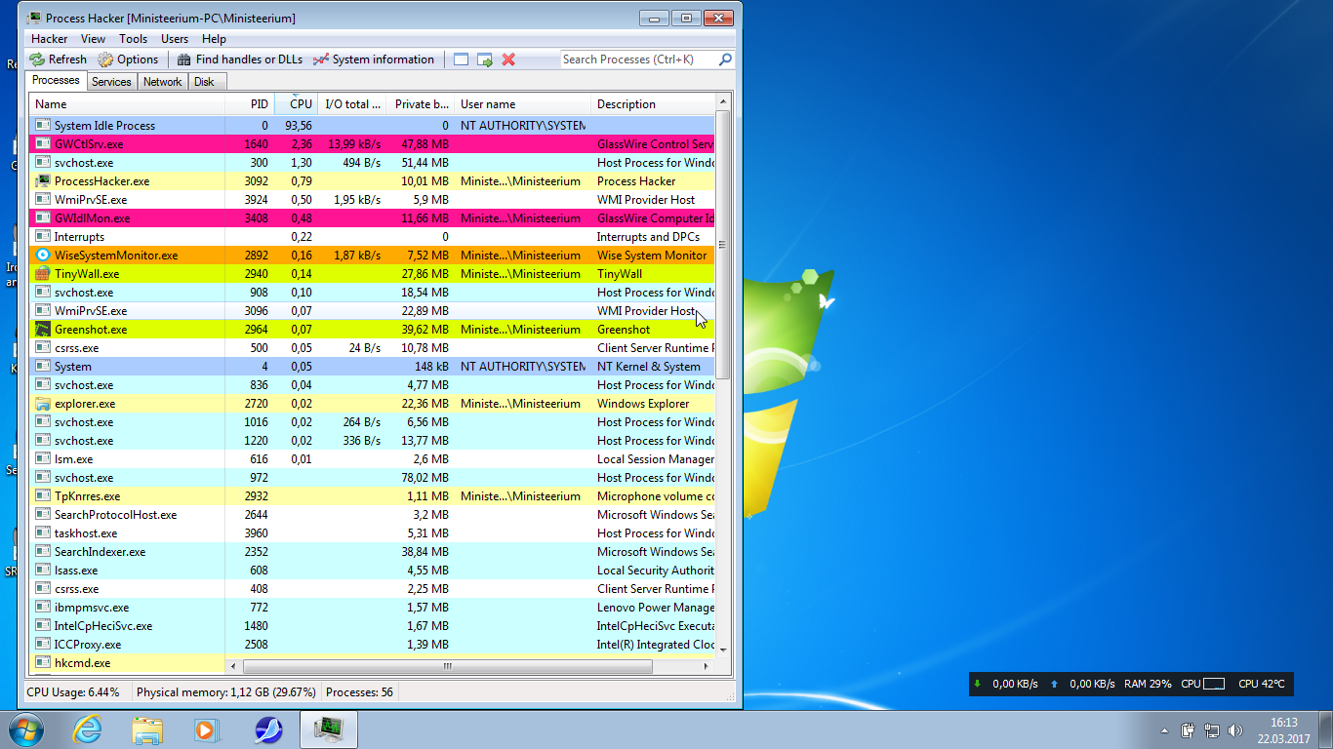This screenshot has height=749, width=1333.
Task: Click the Private bytes column header
Action: (x=423, y=104)
